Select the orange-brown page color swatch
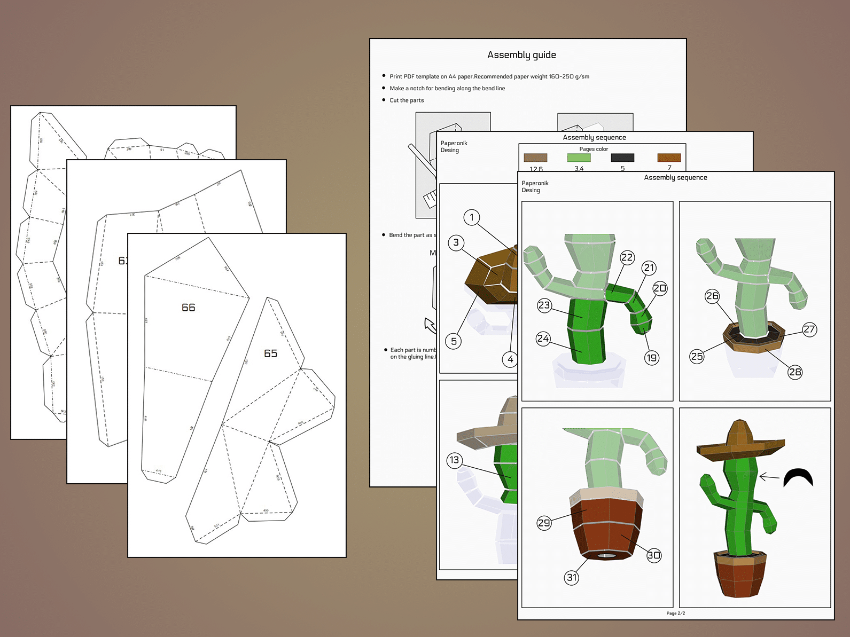Image resolution: width=850 pixels, height=637 pixels. [669, 158]
